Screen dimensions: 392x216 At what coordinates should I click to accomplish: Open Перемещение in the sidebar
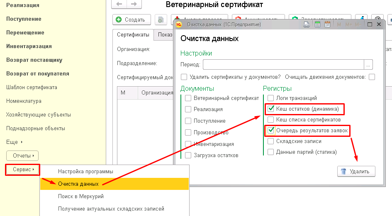(25, 33)
